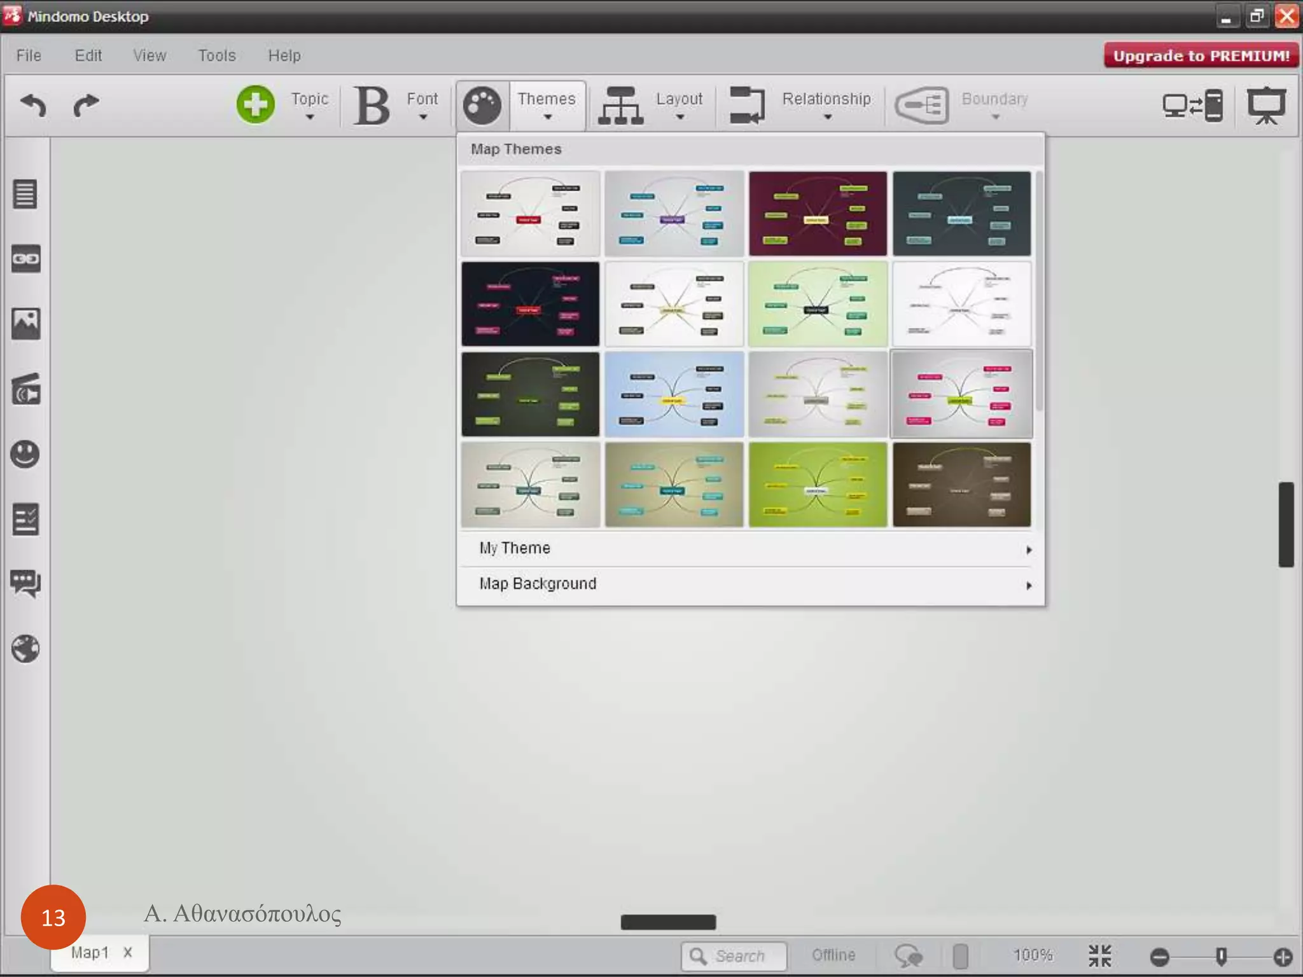The width and height of the screenshot is (1303, 977).
Task: Open the Tools menu
Action: tap(216, 56)
